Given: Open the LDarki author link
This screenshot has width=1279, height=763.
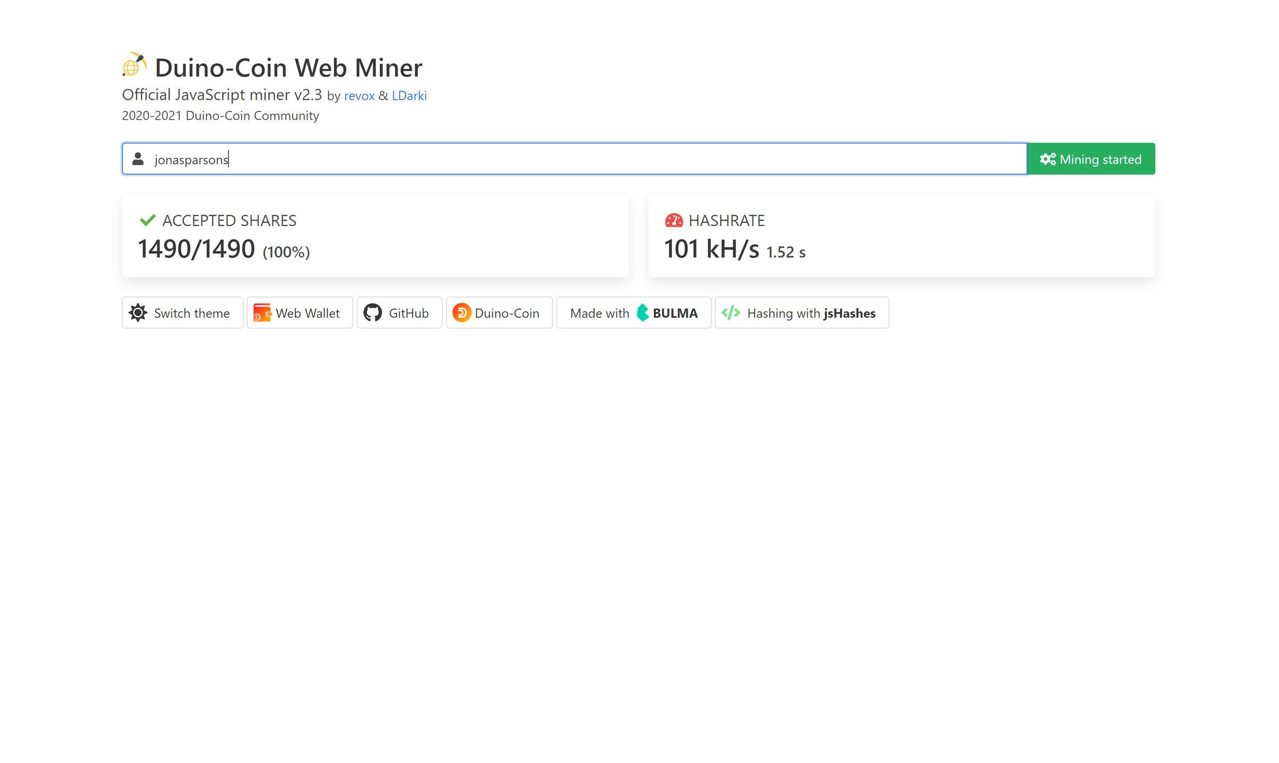Looking at the screenshot, I should (x=409, y=95).
